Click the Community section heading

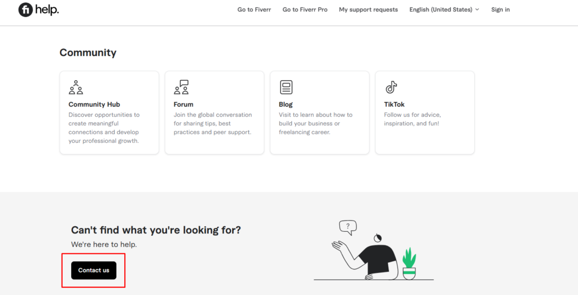(87, 52)
